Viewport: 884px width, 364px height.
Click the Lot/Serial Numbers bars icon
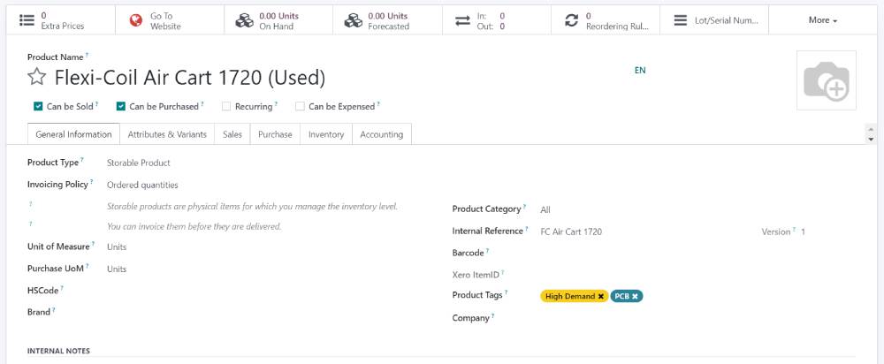pyautogui.click(x=681, y=21)
